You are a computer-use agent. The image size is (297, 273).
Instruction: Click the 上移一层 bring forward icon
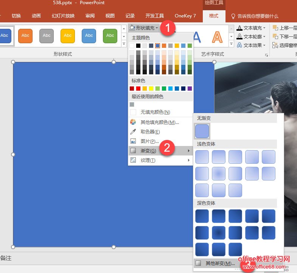275,28
